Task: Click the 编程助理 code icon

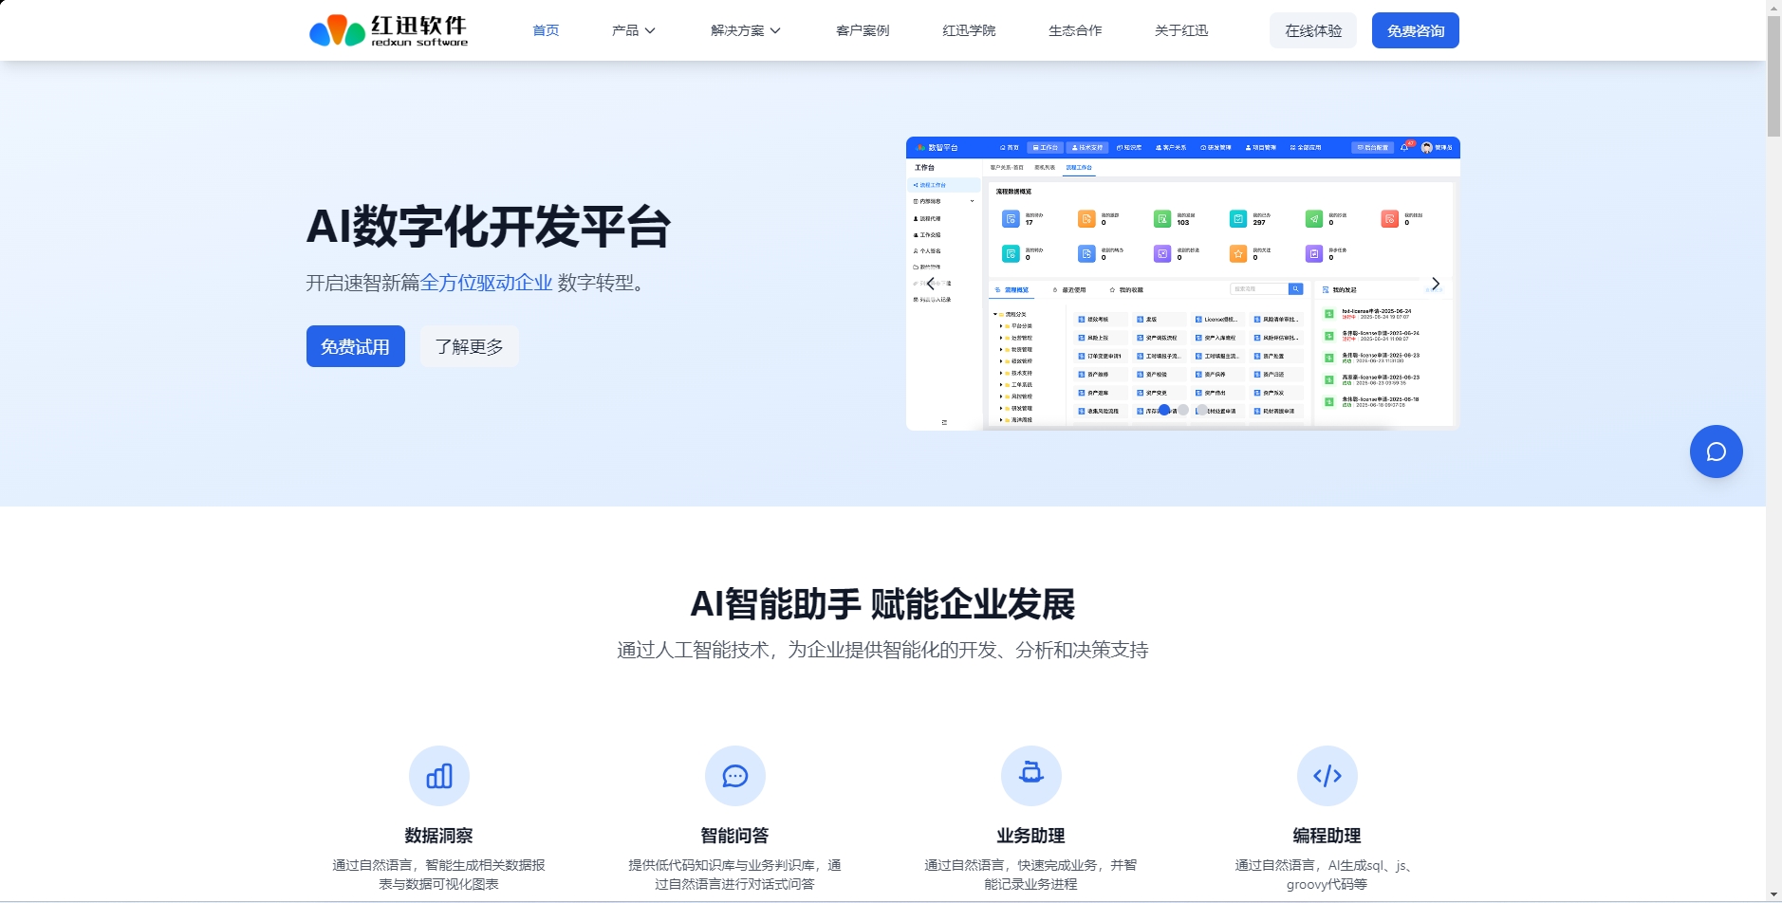Action: click(x=1327, y=775)
